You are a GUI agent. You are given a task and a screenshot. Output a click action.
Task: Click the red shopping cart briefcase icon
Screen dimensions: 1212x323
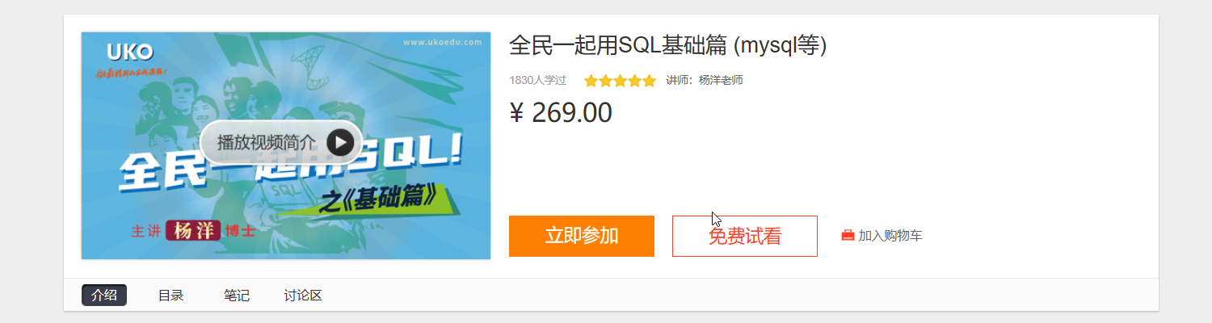tap(848, 236)
